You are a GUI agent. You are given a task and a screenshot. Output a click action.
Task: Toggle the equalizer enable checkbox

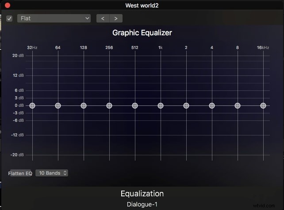tap(9, 19)
